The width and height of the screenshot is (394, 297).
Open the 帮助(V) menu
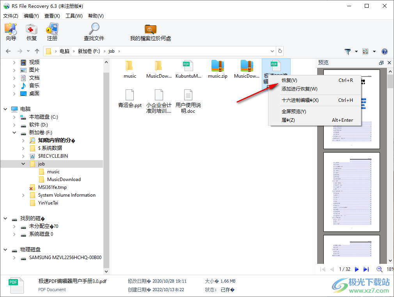pos(96,16)
